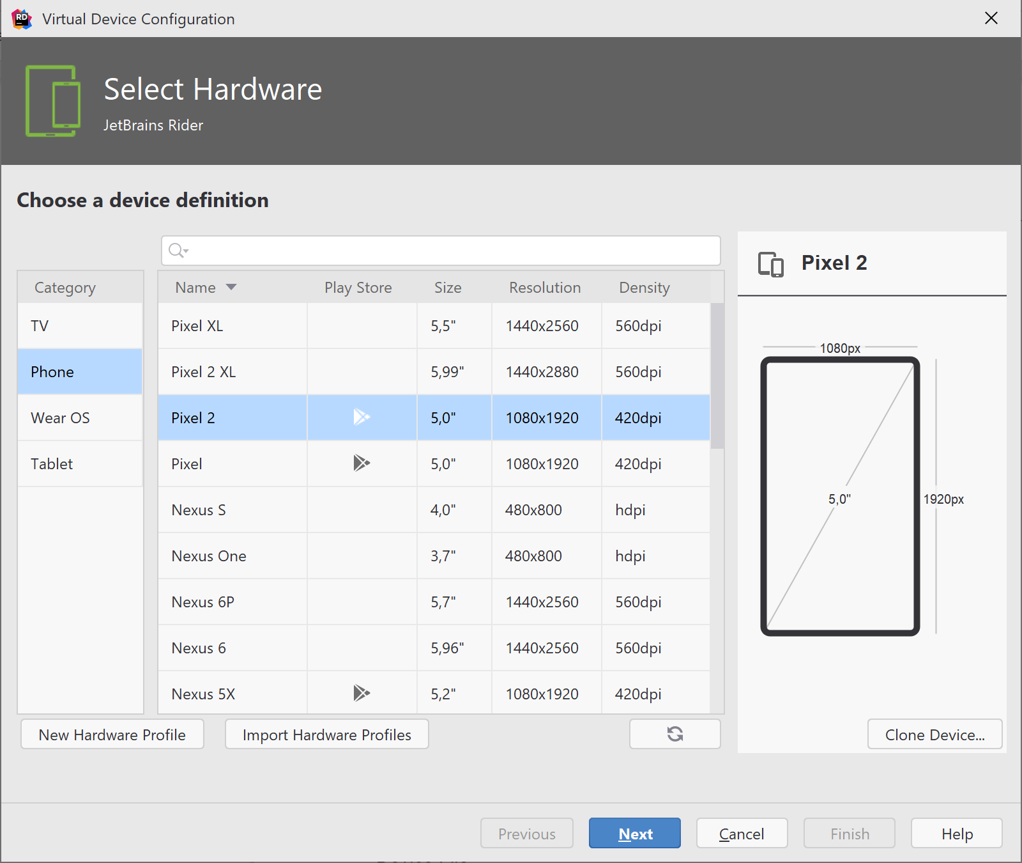This screenshot has height=863, width=1022.
Task: Click the device search input field
Action: 441,251
